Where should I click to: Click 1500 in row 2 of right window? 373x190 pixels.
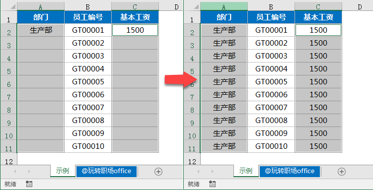click(x=318, y=30)
